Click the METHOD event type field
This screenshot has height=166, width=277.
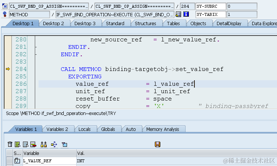tap(29, 14)
